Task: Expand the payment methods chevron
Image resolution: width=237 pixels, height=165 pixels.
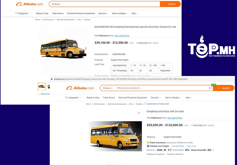Action: [213, 150]
